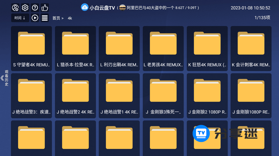
Task: Open the K 会计刺客4K REMUX folder
Action: (251, 49)
